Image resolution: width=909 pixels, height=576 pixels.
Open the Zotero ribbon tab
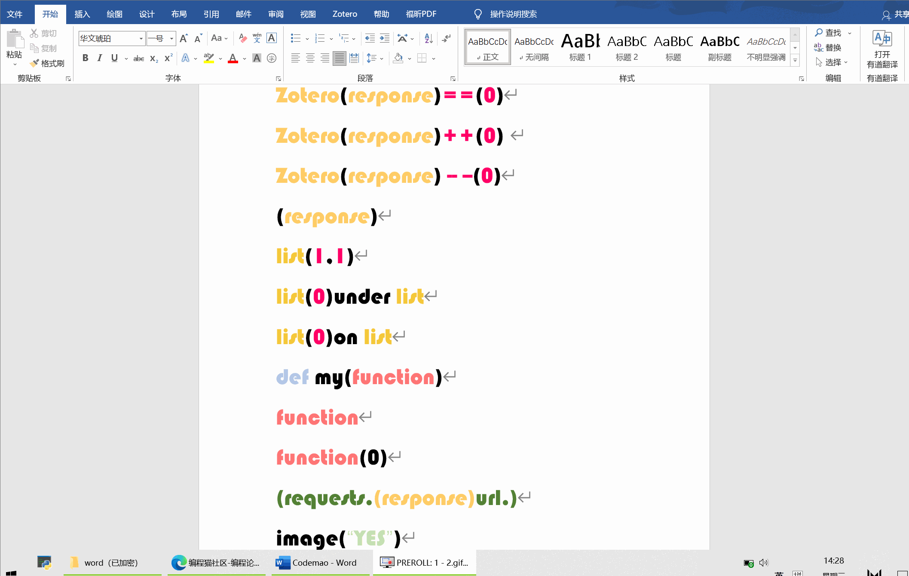pyautogui.click(x=345, y=14)
